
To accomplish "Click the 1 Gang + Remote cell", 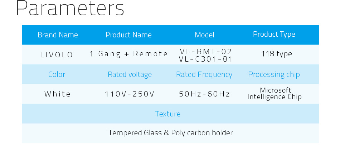I will (x=128, y=54).
